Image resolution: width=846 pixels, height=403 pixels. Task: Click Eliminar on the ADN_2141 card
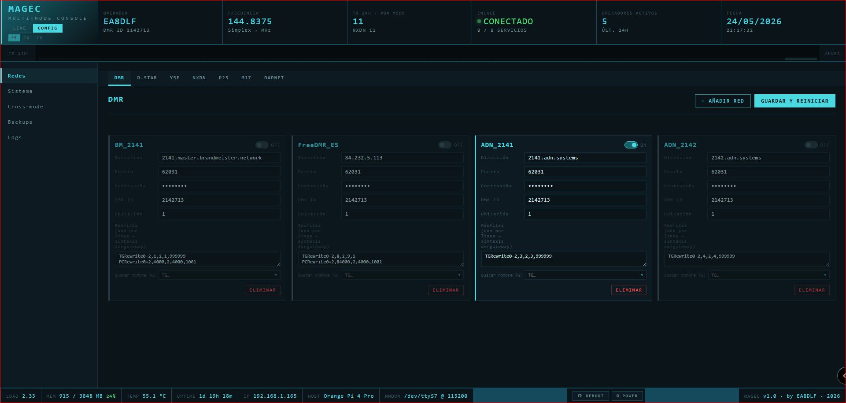(x=628, y=290)
